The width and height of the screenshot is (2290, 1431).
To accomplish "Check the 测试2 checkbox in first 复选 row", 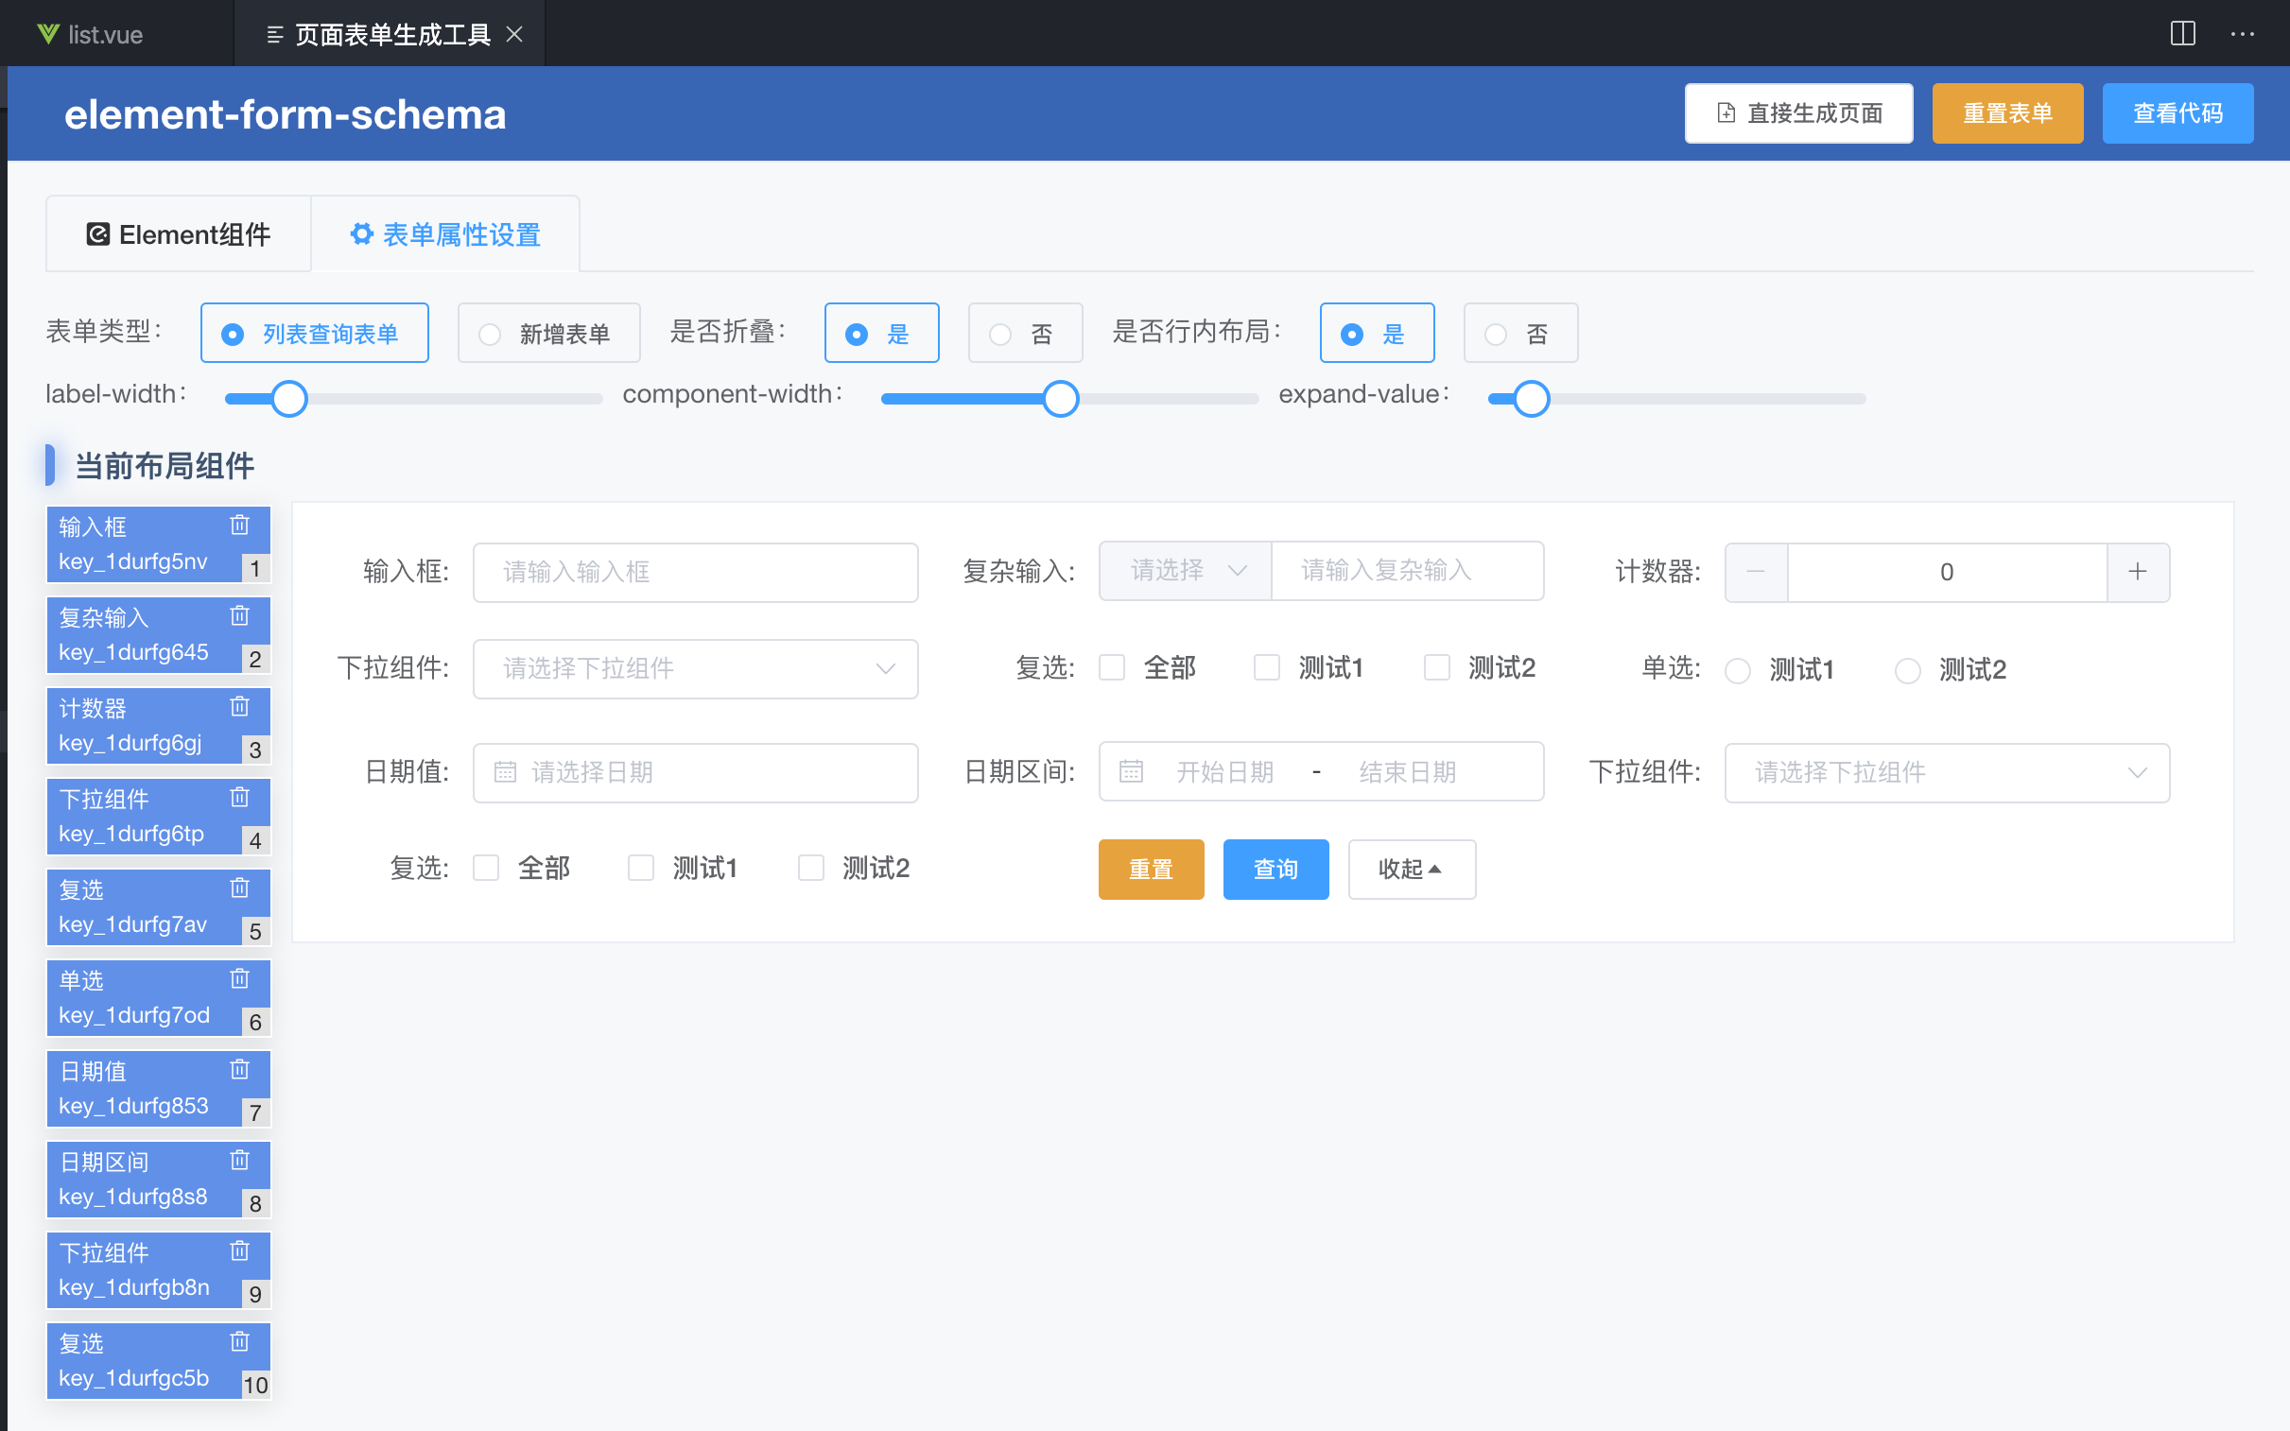I will tap(1437, 668).
